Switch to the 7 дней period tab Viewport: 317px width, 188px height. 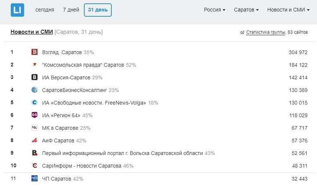pyautogui.click(x=71, y=10)
